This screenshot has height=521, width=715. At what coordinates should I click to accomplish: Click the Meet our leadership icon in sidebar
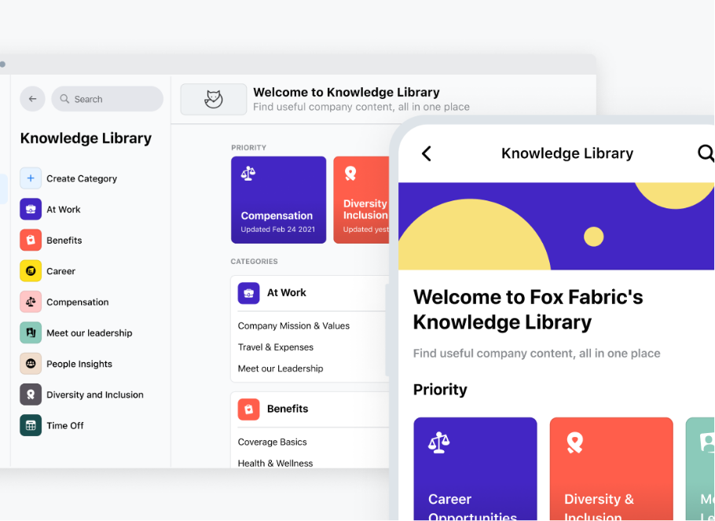(x=31, y=333)
